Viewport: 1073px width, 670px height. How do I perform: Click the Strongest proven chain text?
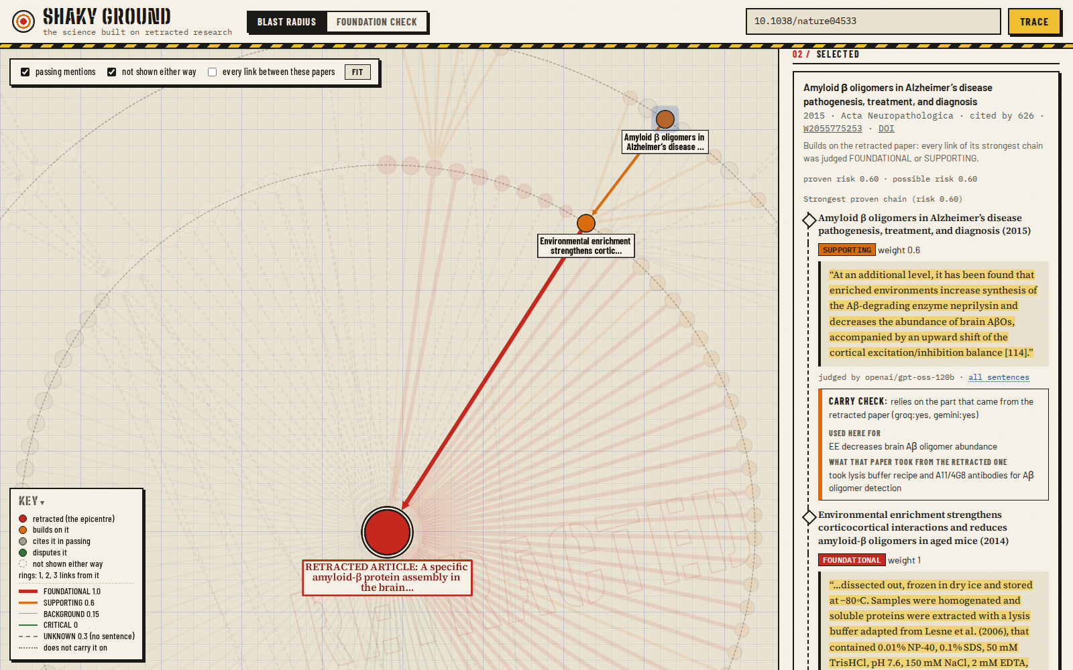883,199
